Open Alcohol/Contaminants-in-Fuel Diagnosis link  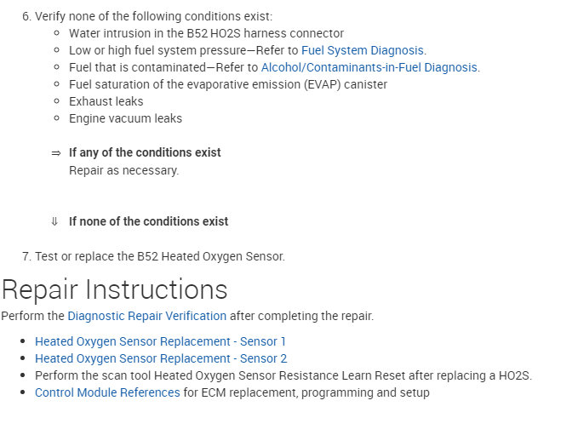369,67
